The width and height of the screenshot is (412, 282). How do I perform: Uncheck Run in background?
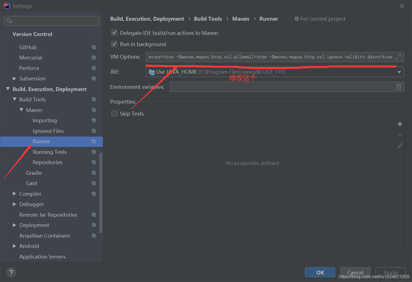coord(114,44)
